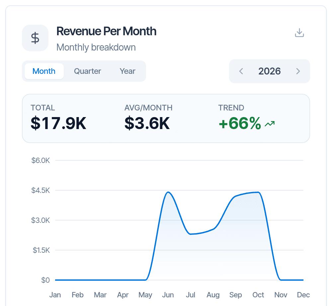Viewport: 332px width, 306px height.
Task: Click the $3.6K average per month value
Action: 147,123
